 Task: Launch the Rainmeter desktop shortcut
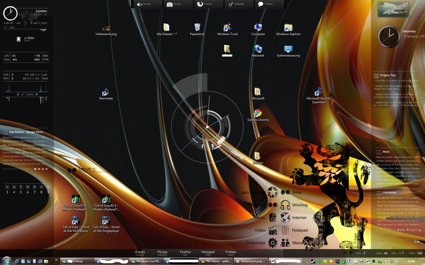pos(106,94)
